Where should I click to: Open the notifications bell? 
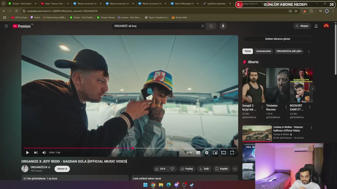click(x=316, y=26)
